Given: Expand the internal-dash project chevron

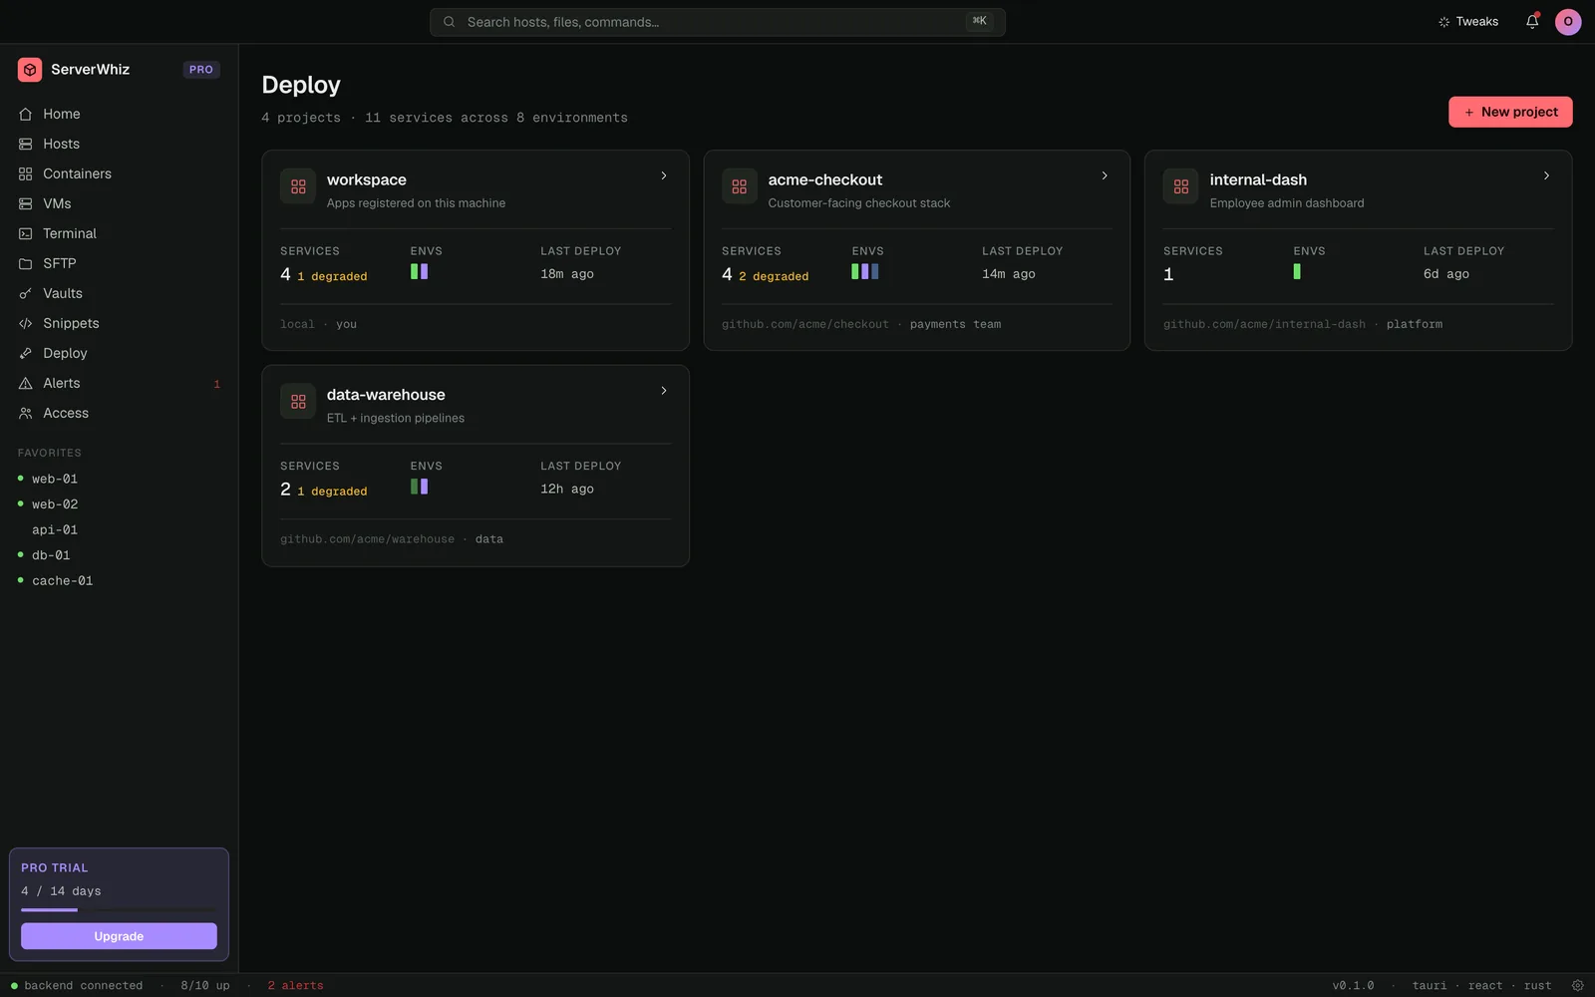Looking at the screenshot, I should click(1546, 175).
